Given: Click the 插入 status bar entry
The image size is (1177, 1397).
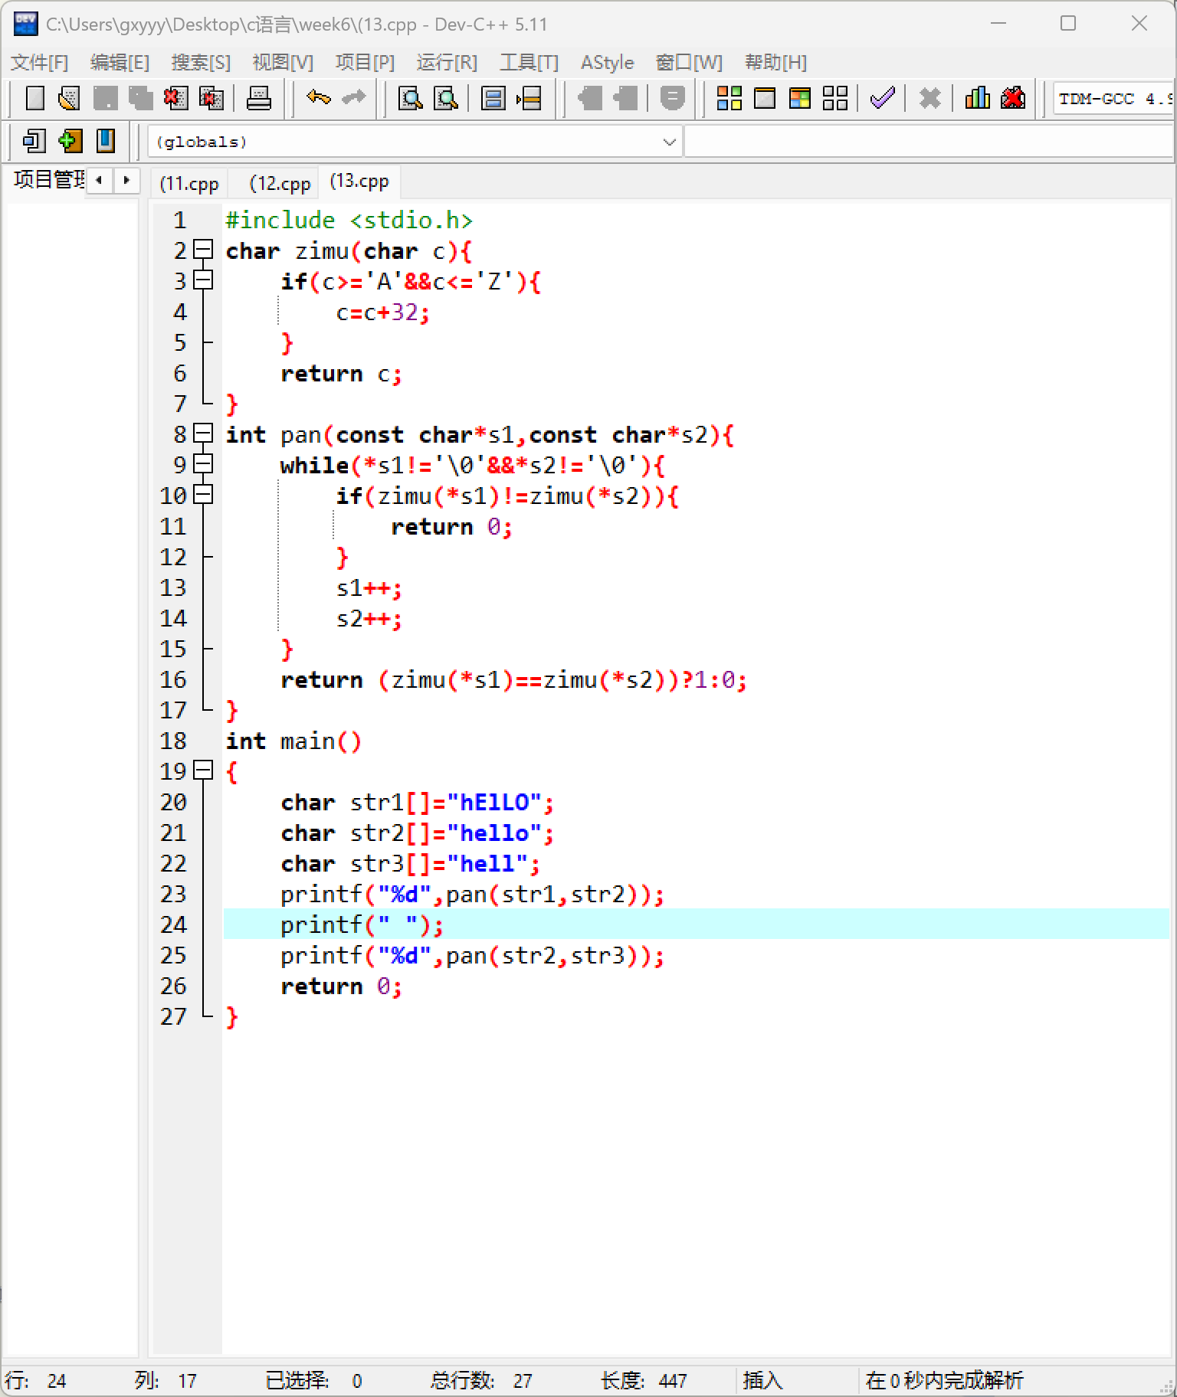Looking at the screenshot, I should [762, 1380].
